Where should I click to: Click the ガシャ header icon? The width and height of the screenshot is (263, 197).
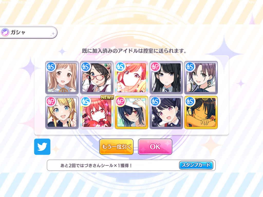[5, 32]
